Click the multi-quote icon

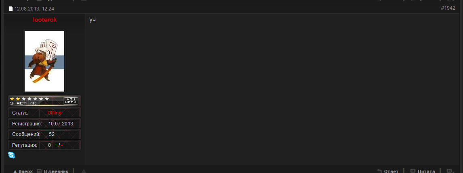coord(450,171)
